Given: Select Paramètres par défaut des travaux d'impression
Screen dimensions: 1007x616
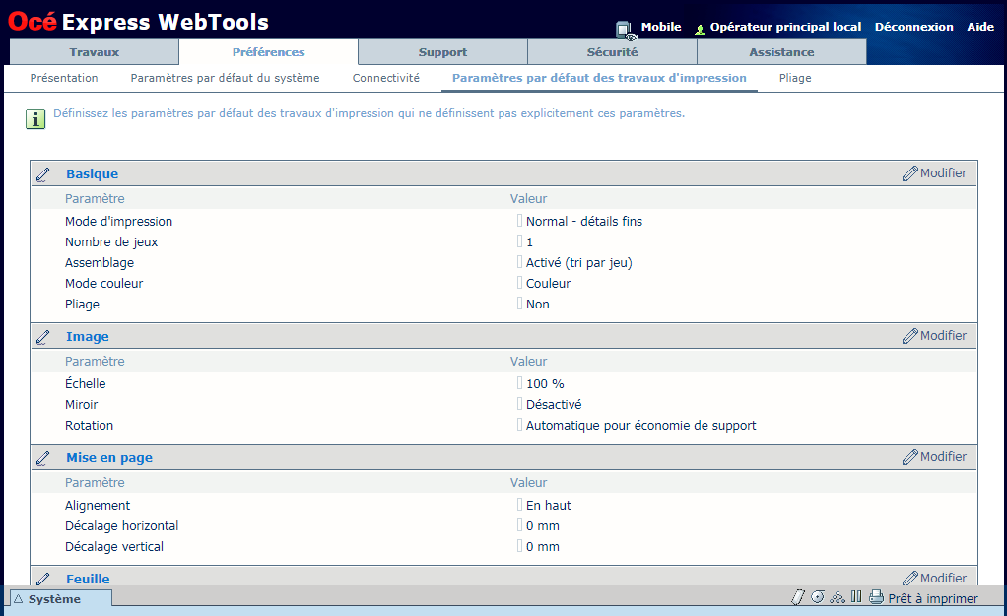Looking at the screenshot, I should tap(599, 78).
